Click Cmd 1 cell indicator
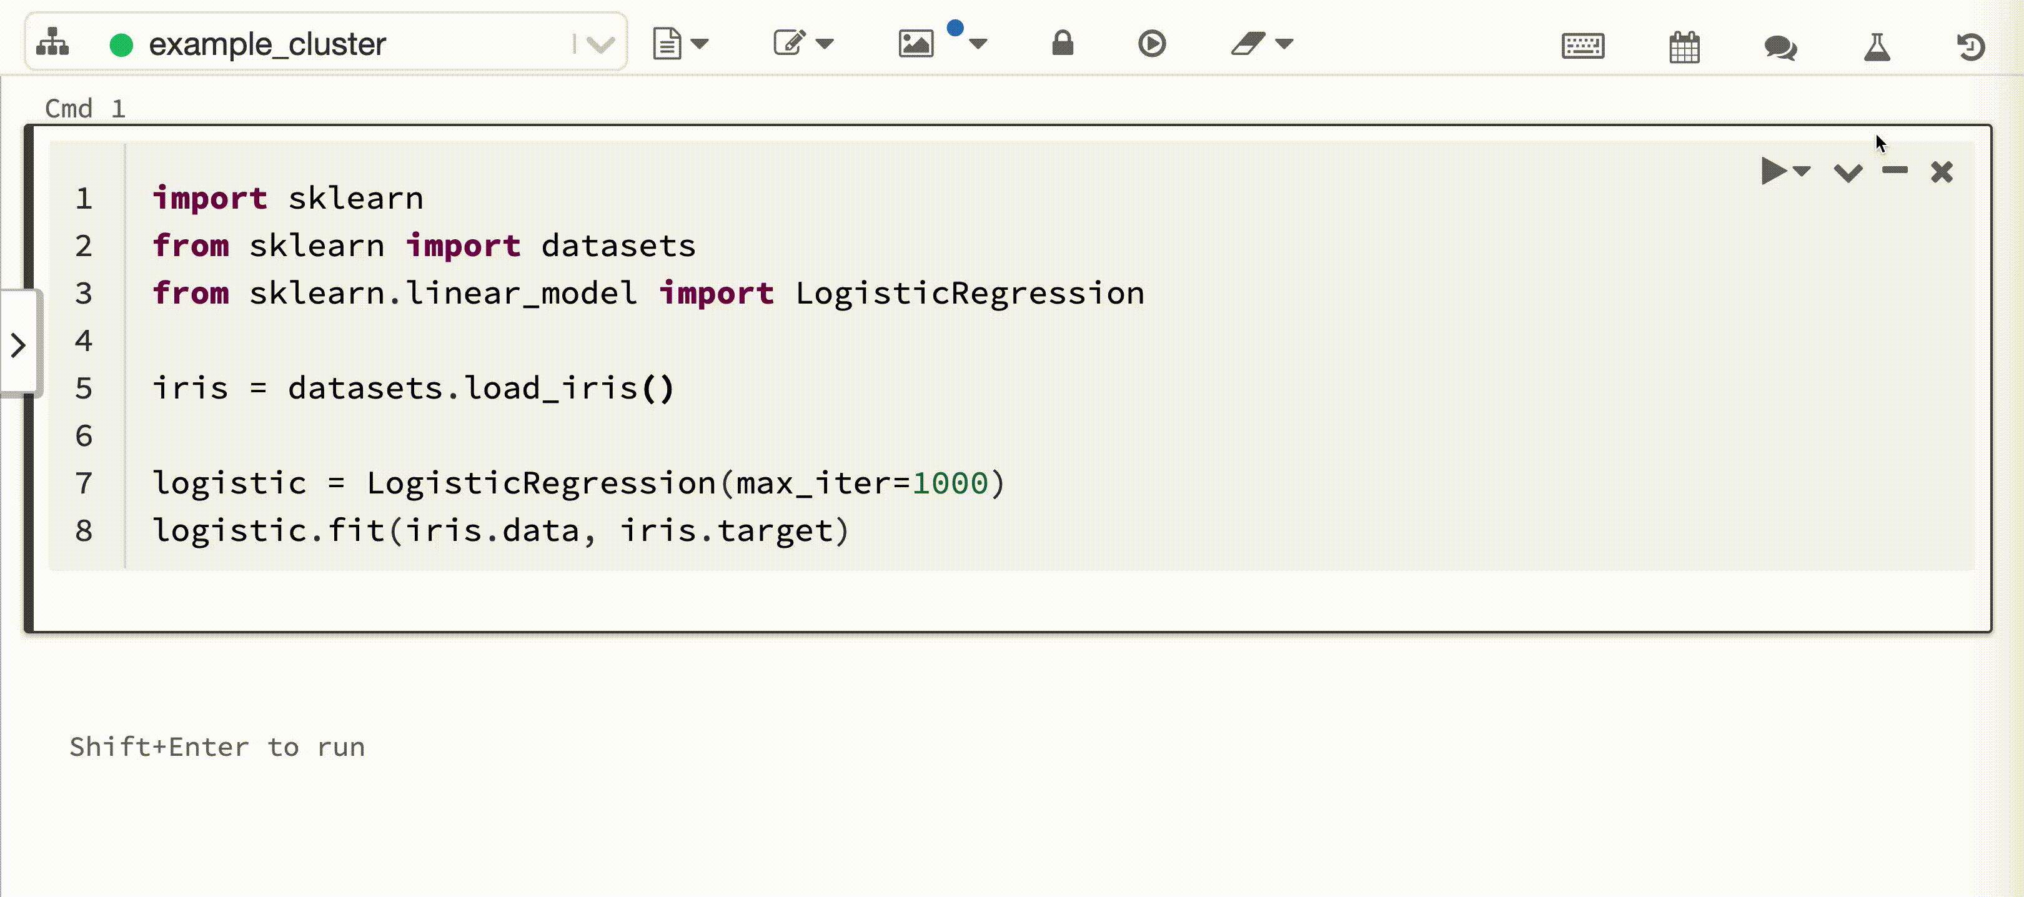 click(85, 109)
